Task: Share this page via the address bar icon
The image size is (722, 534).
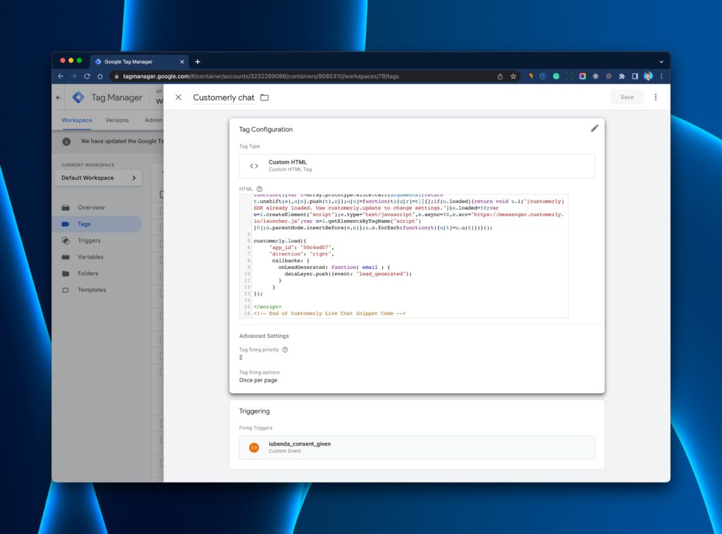Action: pyautogui.click(x=500, y=76)
